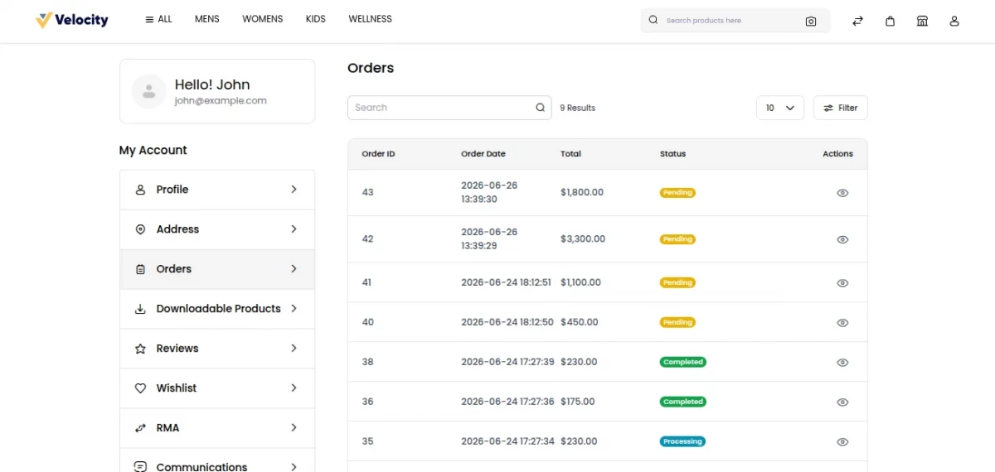Click the Status column header

coord(672,154)
